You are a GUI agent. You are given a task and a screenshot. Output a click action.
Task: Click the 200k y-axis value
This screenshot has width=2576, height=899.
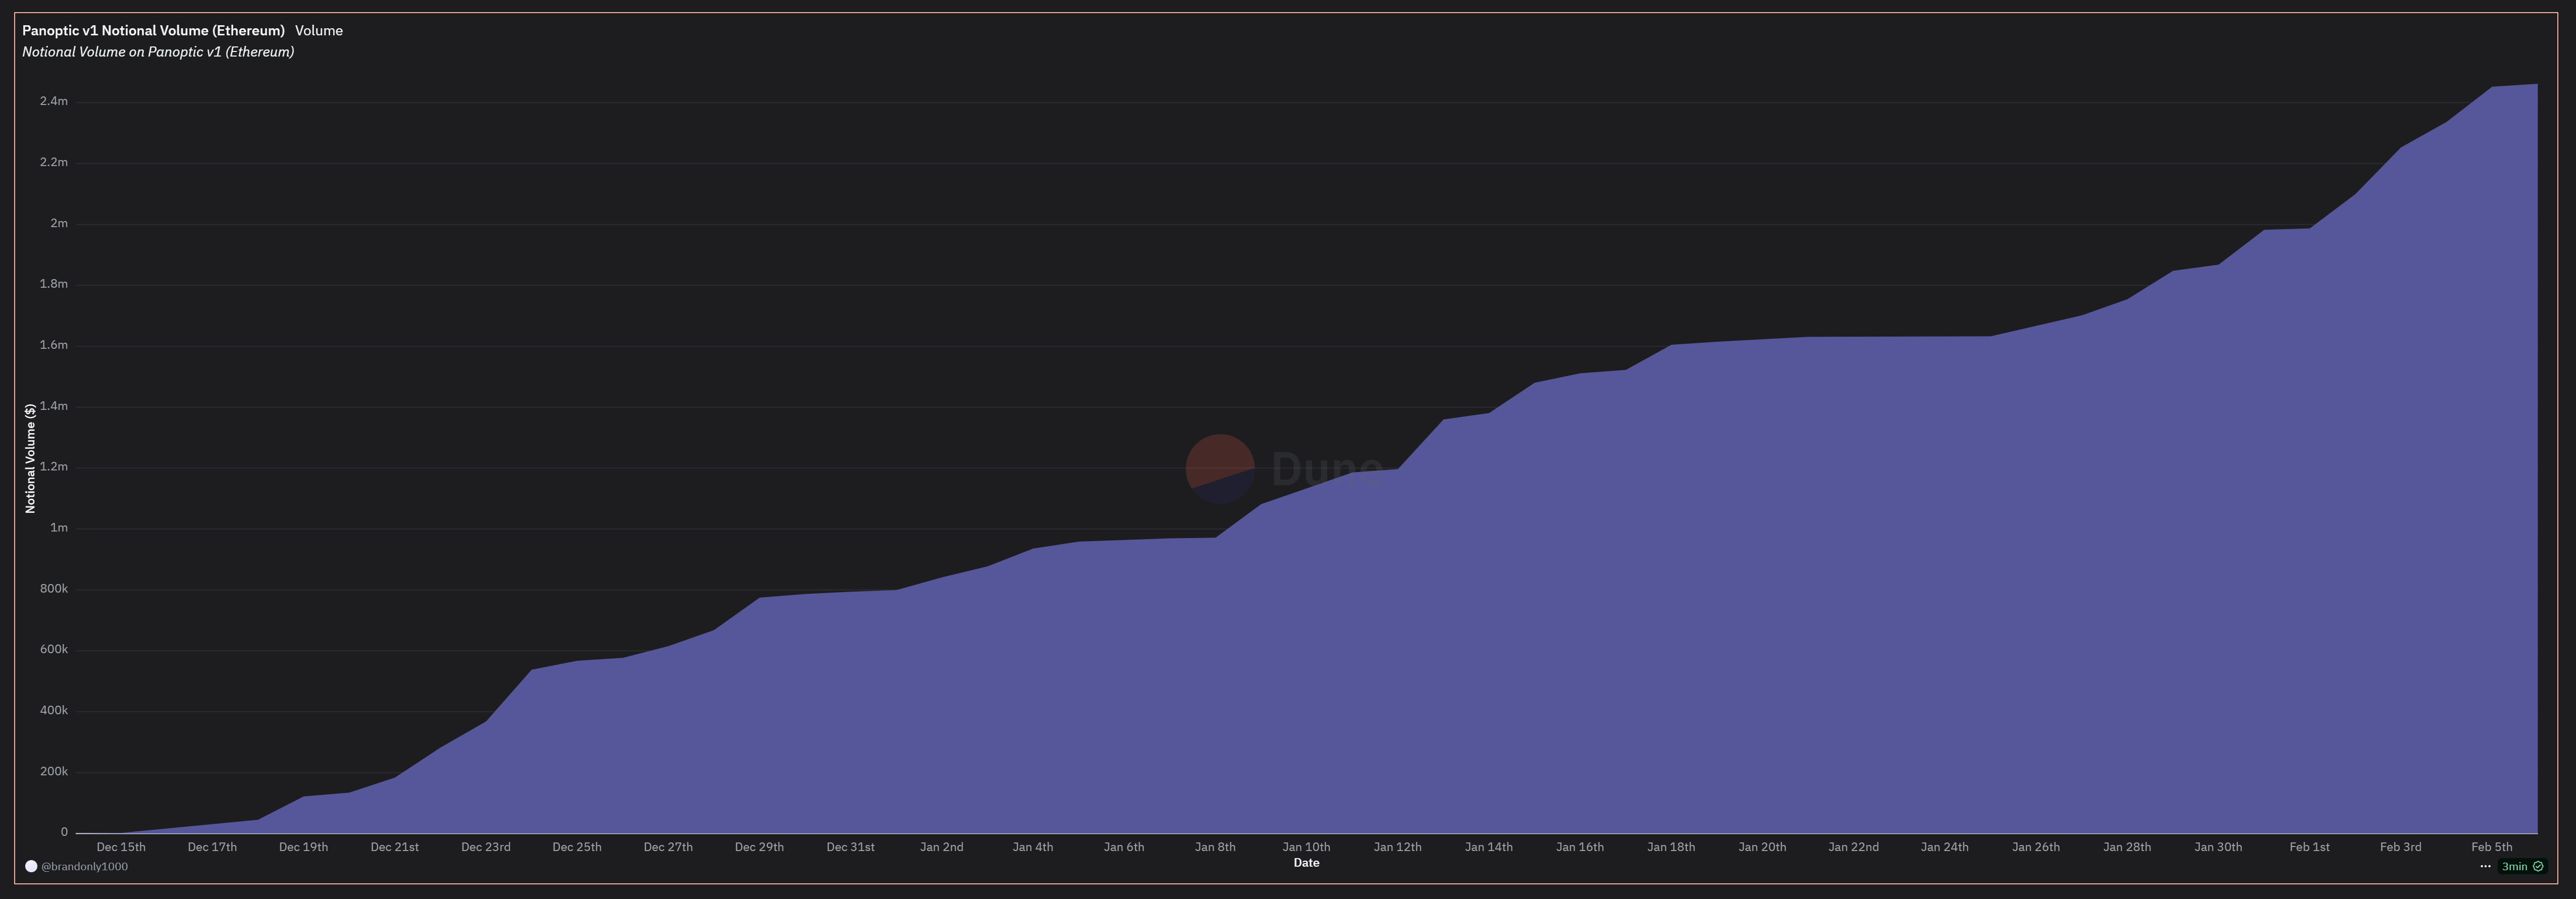pos(54,771)
